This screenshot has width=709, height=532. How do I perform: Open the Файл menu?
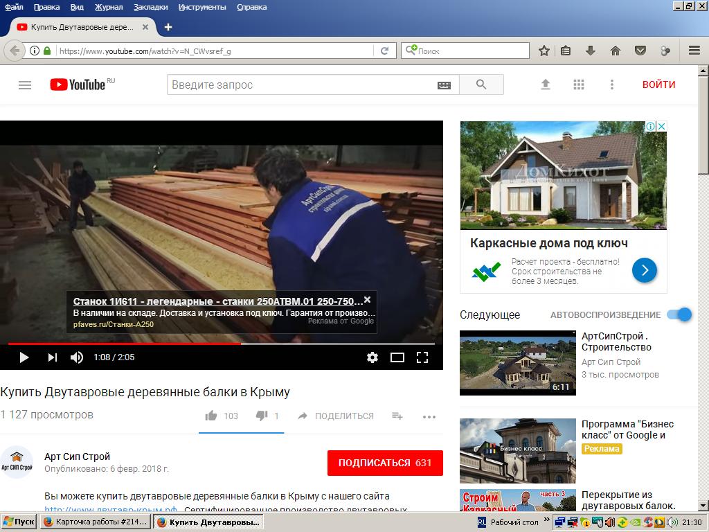[x=14, y=7]
